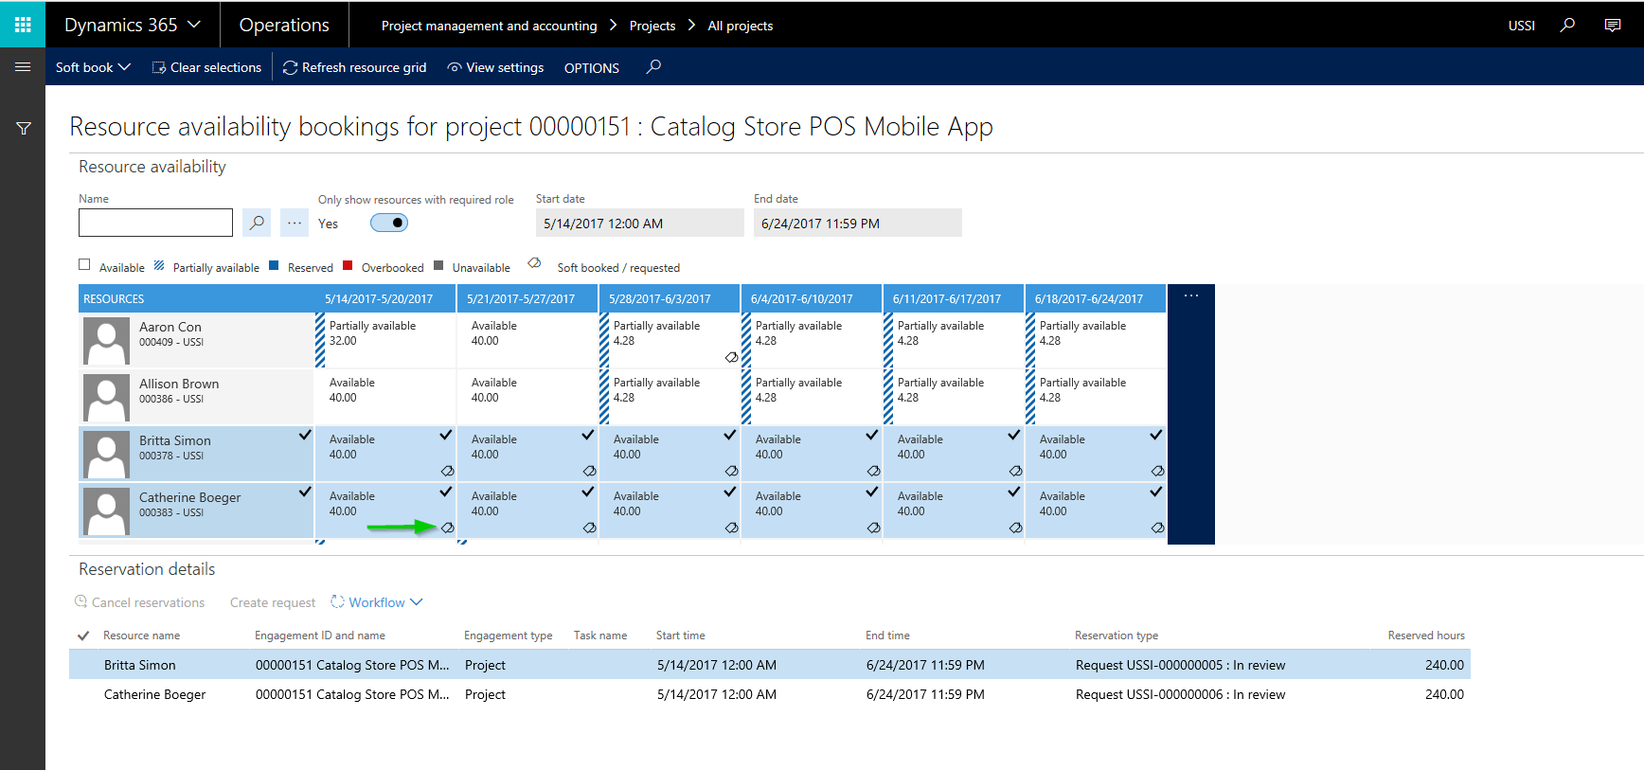The image size is (1644, 770).
Task: Toggle select-all checkmark in reservation details header
Action: pos(83,636)
